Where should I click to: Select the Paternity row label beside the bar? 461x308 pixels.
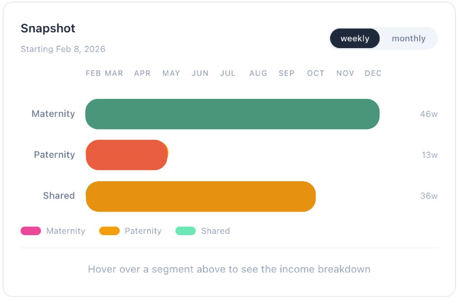click(x=54, y=155)
